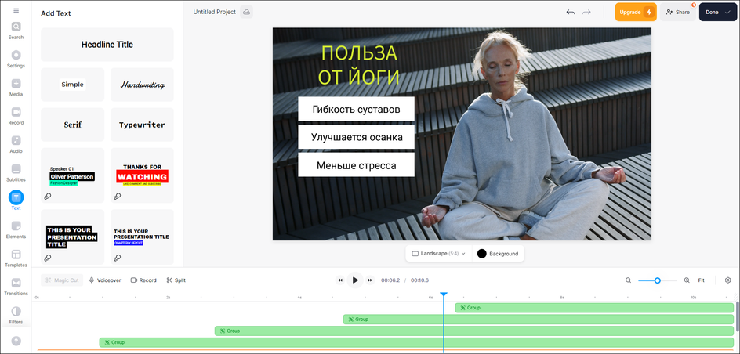Open the Templates tab in sidebar
740x354 pixels.
16,258
